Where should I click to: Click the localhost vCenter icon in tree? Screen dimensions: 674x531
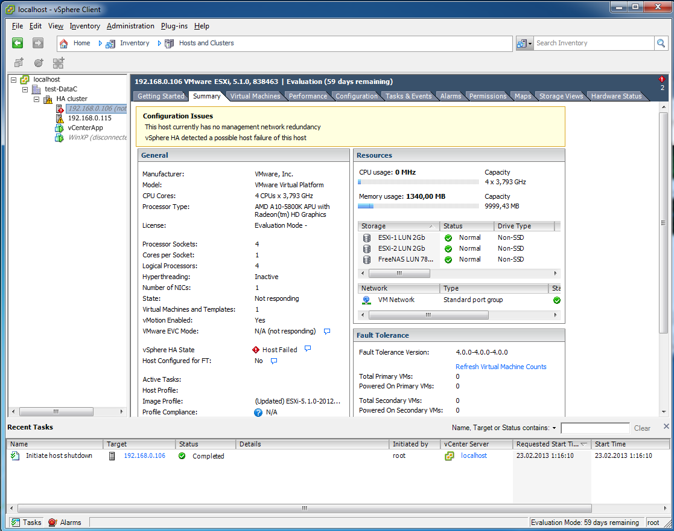[25, 80]
